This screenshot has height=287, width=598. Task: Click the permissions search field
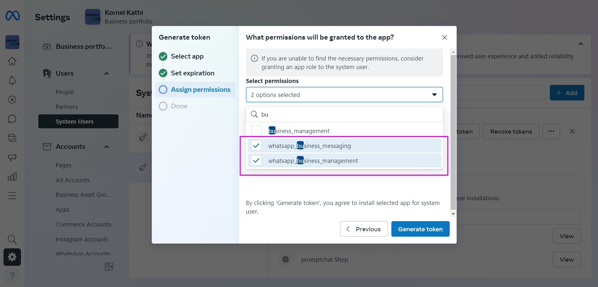click(x=349, y=114)
